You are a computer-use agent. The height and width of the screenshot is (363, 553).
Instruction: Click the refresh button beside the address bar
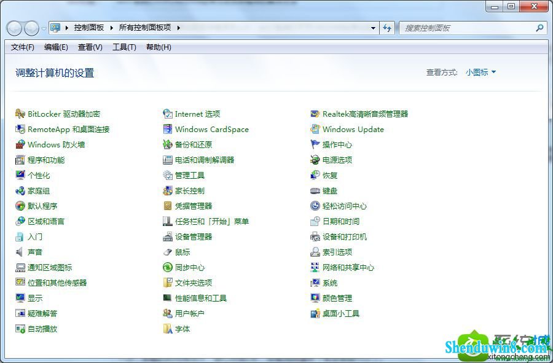tap(387, 28)
